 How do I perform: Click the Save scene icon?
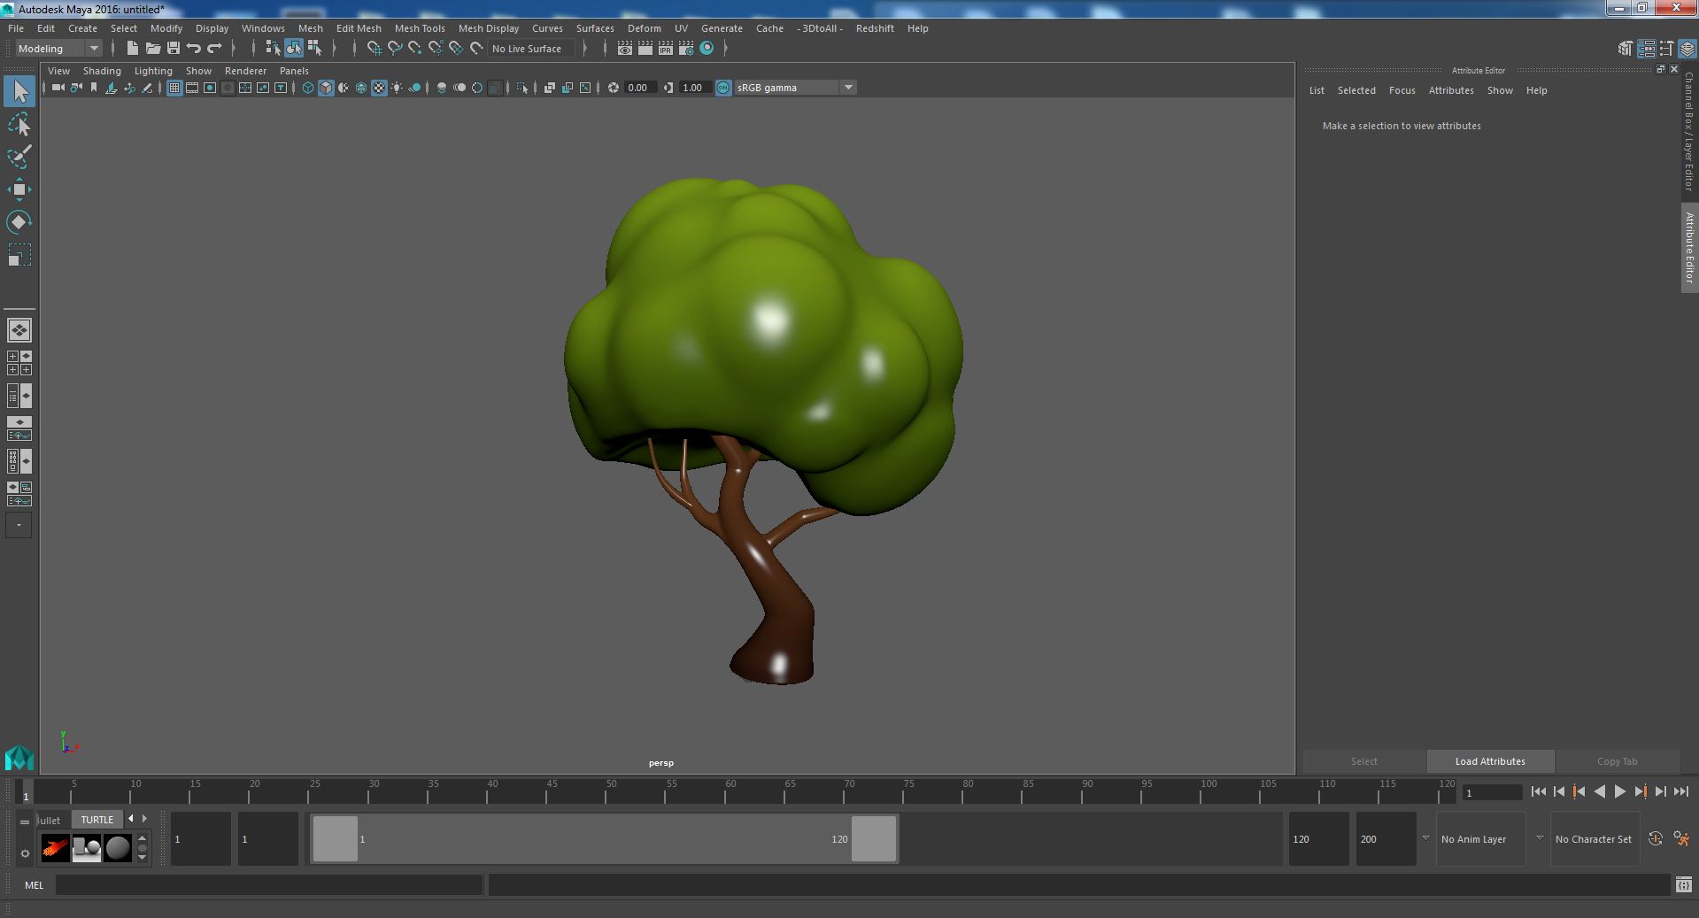[x=174, y=49]
